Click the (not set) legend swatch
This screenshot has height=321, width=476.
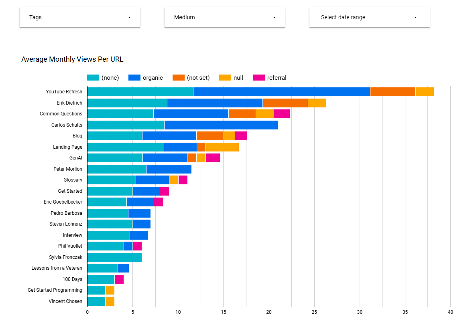point(179,78)
